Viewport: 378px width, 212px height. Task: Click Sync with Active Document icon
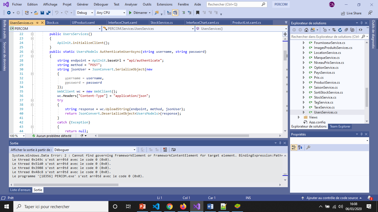coord(334,30)
